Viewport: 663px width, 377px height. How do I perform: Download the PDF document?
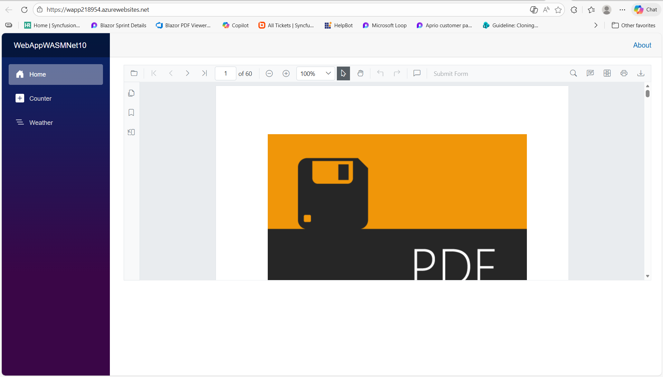[641, 73]
